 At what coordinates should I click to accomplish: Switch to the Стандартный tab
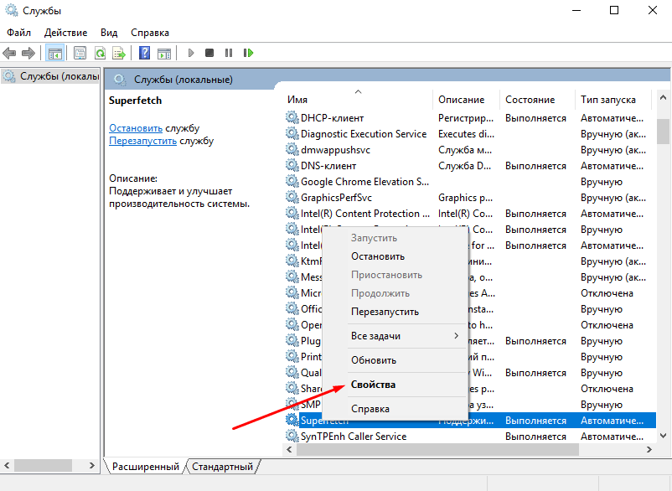[222, 467]
